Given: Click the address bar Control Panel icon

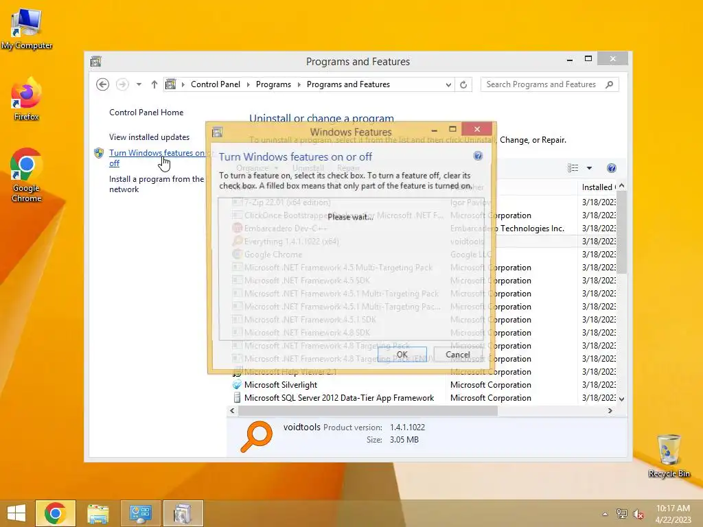Looking at the screenshot, I should point(171,84).
